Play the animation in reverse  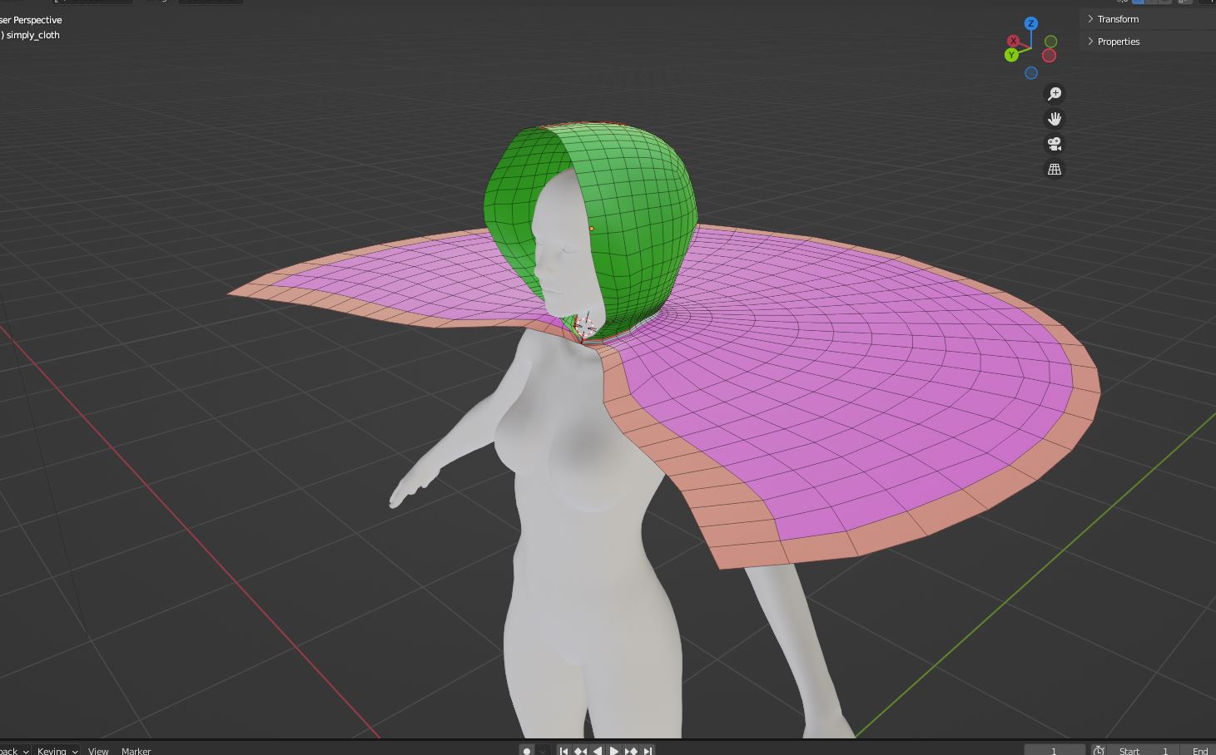pyautogui.click(x=597, y=750)
